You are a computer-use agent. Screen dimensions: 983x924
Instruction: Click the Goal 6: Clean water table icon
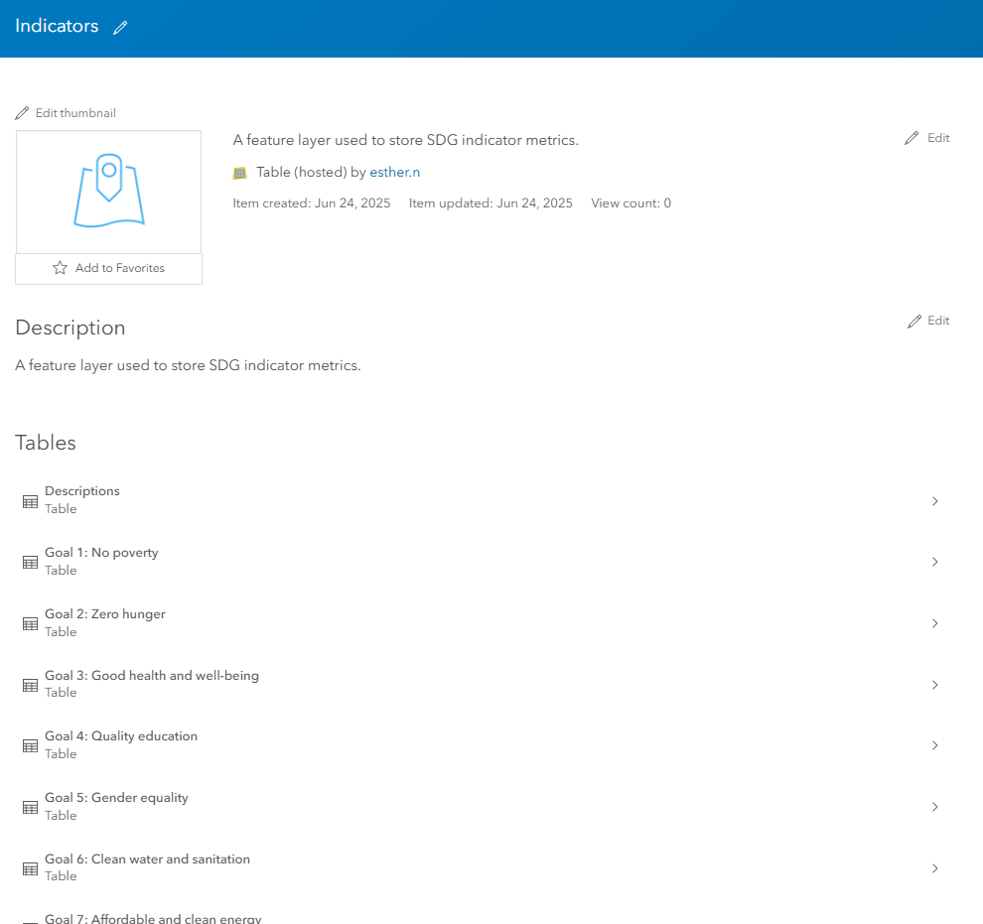[x=28, y=867]
